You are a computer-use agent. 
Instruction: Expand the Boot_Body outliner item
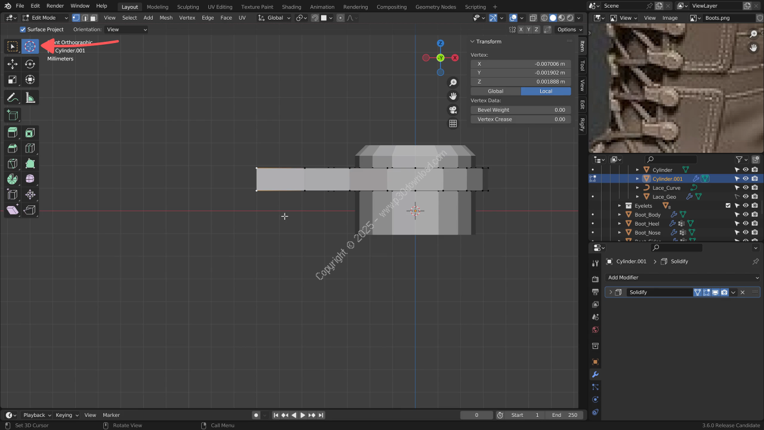pyautogui.click(x=620, y=214)
